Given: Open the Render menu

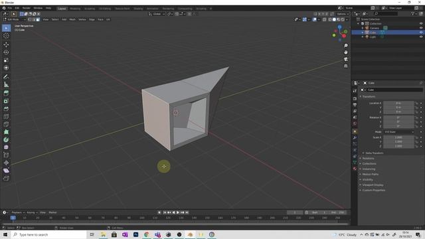Looking at the screenshot, I should pos(27,8).
